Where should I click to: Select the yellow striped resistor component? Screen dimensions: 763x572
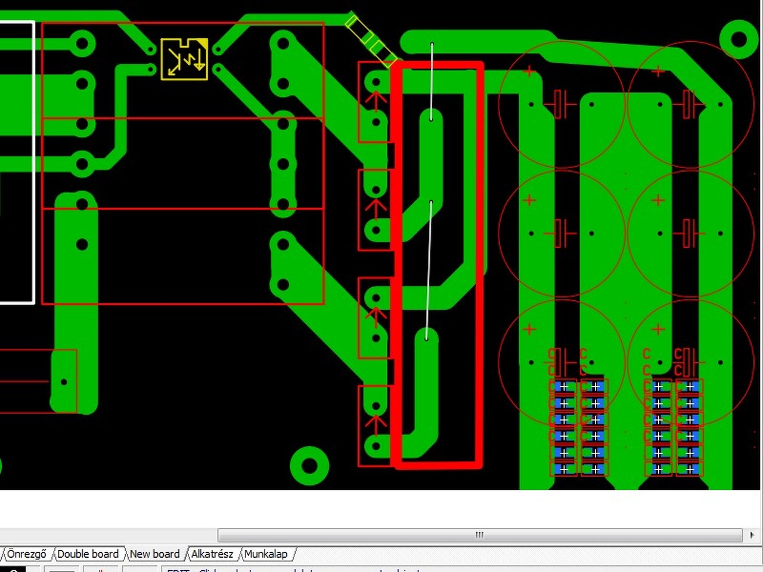(370, 40)
